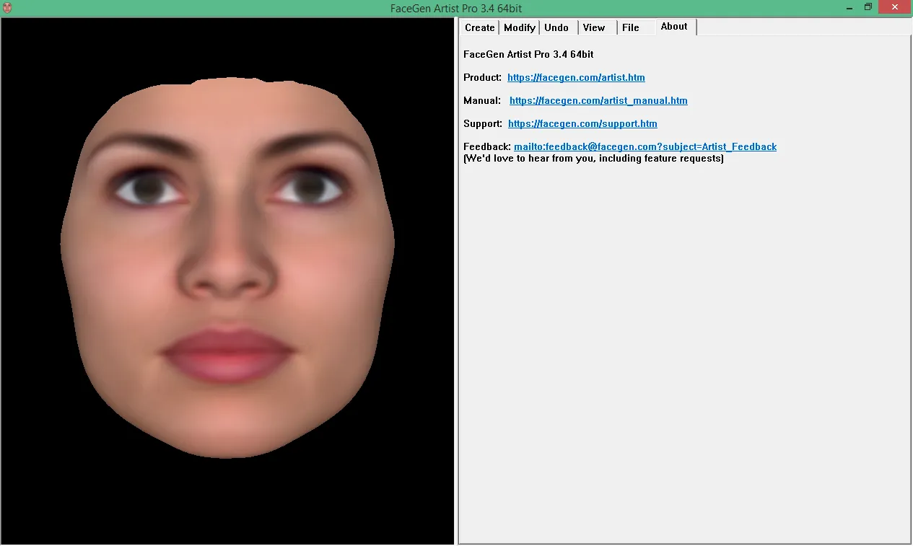Viewport: 913px width, 546px height.
Task: Click the 'FaceGen Artist Pro 3.4 64bit' heading text
Action: (x=528, y=54)
